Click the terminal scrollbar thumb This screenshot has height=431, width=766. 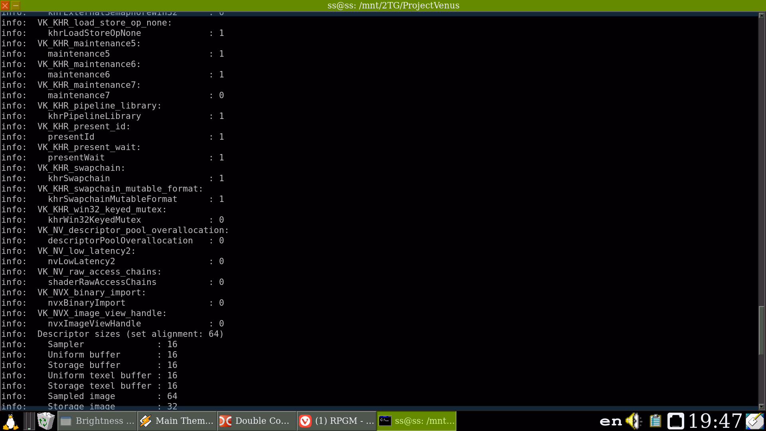tap(761, 330)
